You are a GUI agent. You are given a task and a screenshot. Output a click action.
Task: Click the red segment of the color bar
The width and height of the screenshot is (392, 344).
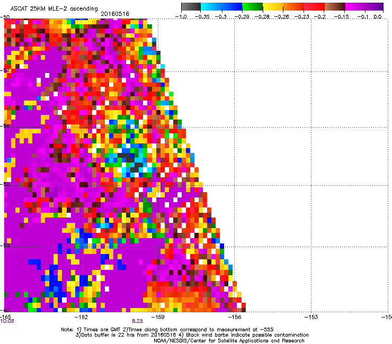[314, 7]
